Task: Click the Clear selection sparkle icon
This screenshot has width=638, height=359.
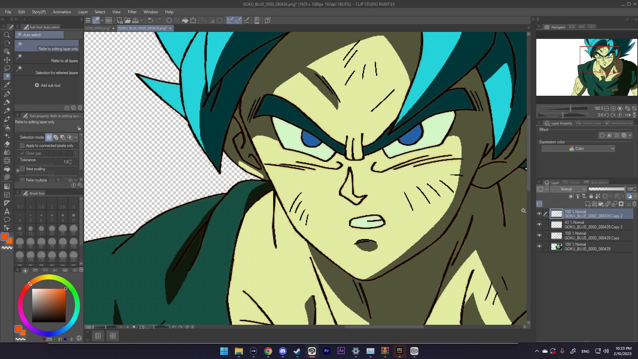Action: tap(169, 20)
